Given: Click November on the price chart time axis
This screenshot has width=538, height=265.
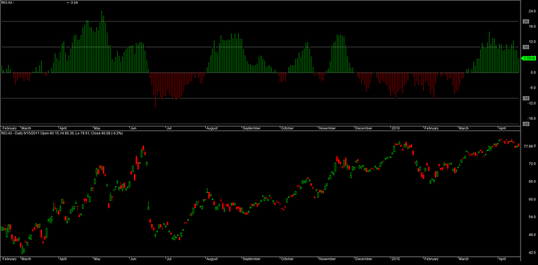Looking at the screenshot, I should [x=327, y=258].
